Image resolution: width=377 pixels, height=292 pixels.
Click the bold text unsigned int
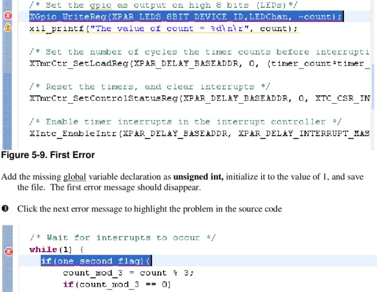198,177
